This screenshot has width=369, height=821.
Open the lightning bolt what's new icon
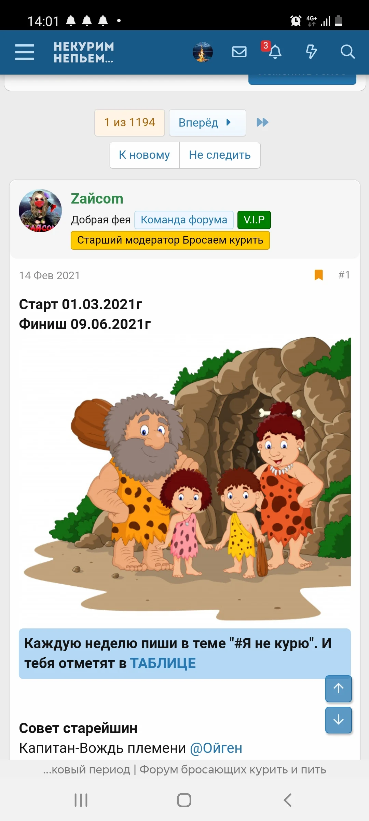[x=311, y=52]
